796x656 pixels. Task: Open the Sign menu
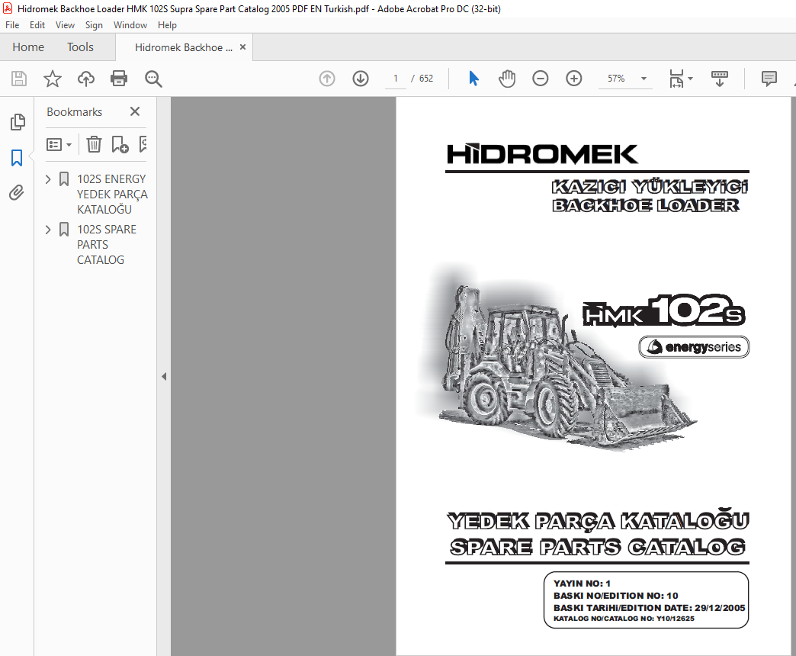coord(94,25)
